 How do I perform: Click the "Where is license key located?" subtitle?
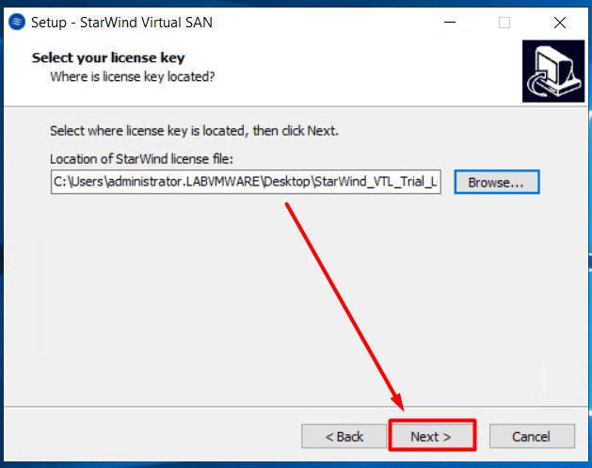tap(132, 76)
